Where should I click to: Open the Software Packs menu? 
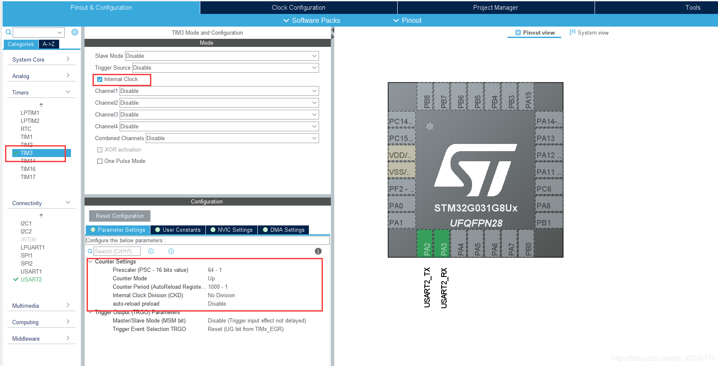311,20
